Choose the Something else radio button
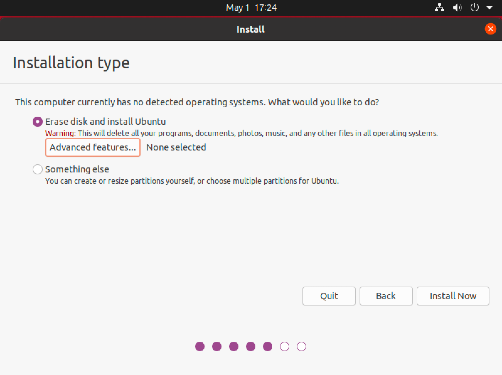 click(x=38, y=169)
